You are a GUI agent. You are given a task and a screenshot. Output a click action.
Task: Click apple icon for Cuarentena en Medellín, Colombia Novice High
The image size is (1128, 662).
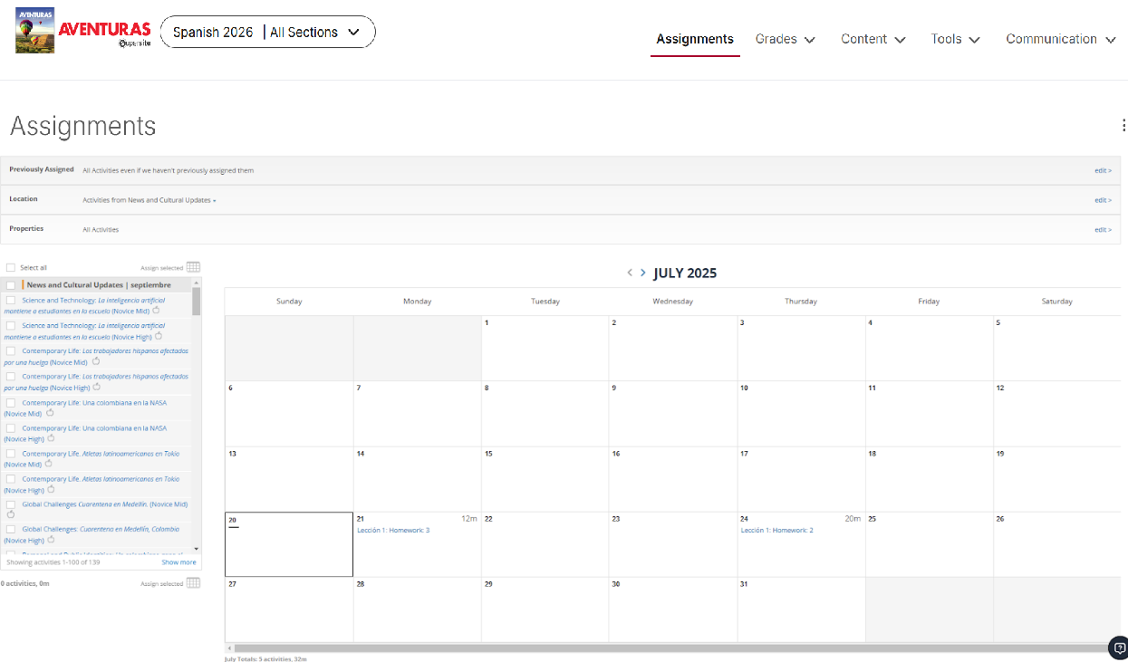(x=53, y=539)
